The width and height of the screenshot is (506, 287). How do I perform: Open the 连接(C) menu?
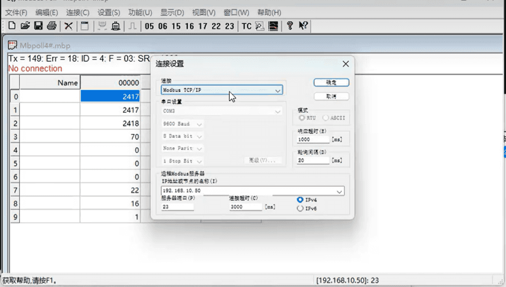pos(77,12)
